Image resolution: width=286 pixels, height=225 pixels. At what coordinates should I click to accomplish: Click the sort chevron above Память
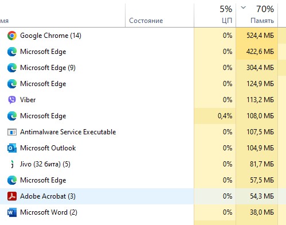[243, 7]
